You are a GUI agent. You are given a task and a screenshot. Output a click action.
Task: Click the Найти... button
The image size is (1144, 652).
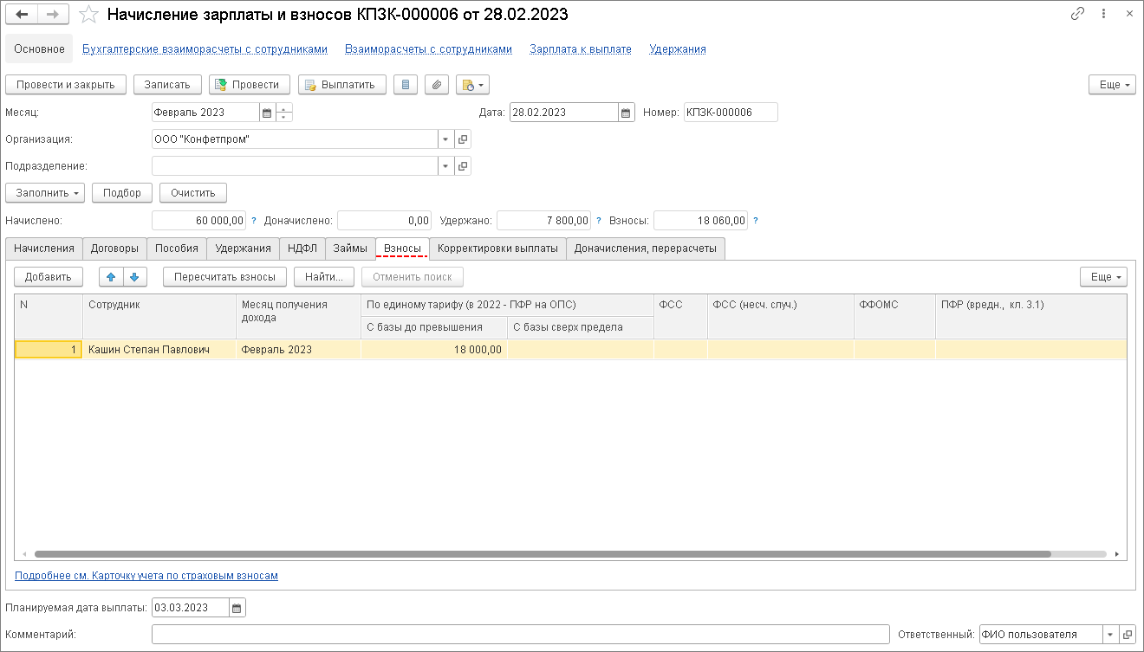pyautogui.click(x=325, y=277)
